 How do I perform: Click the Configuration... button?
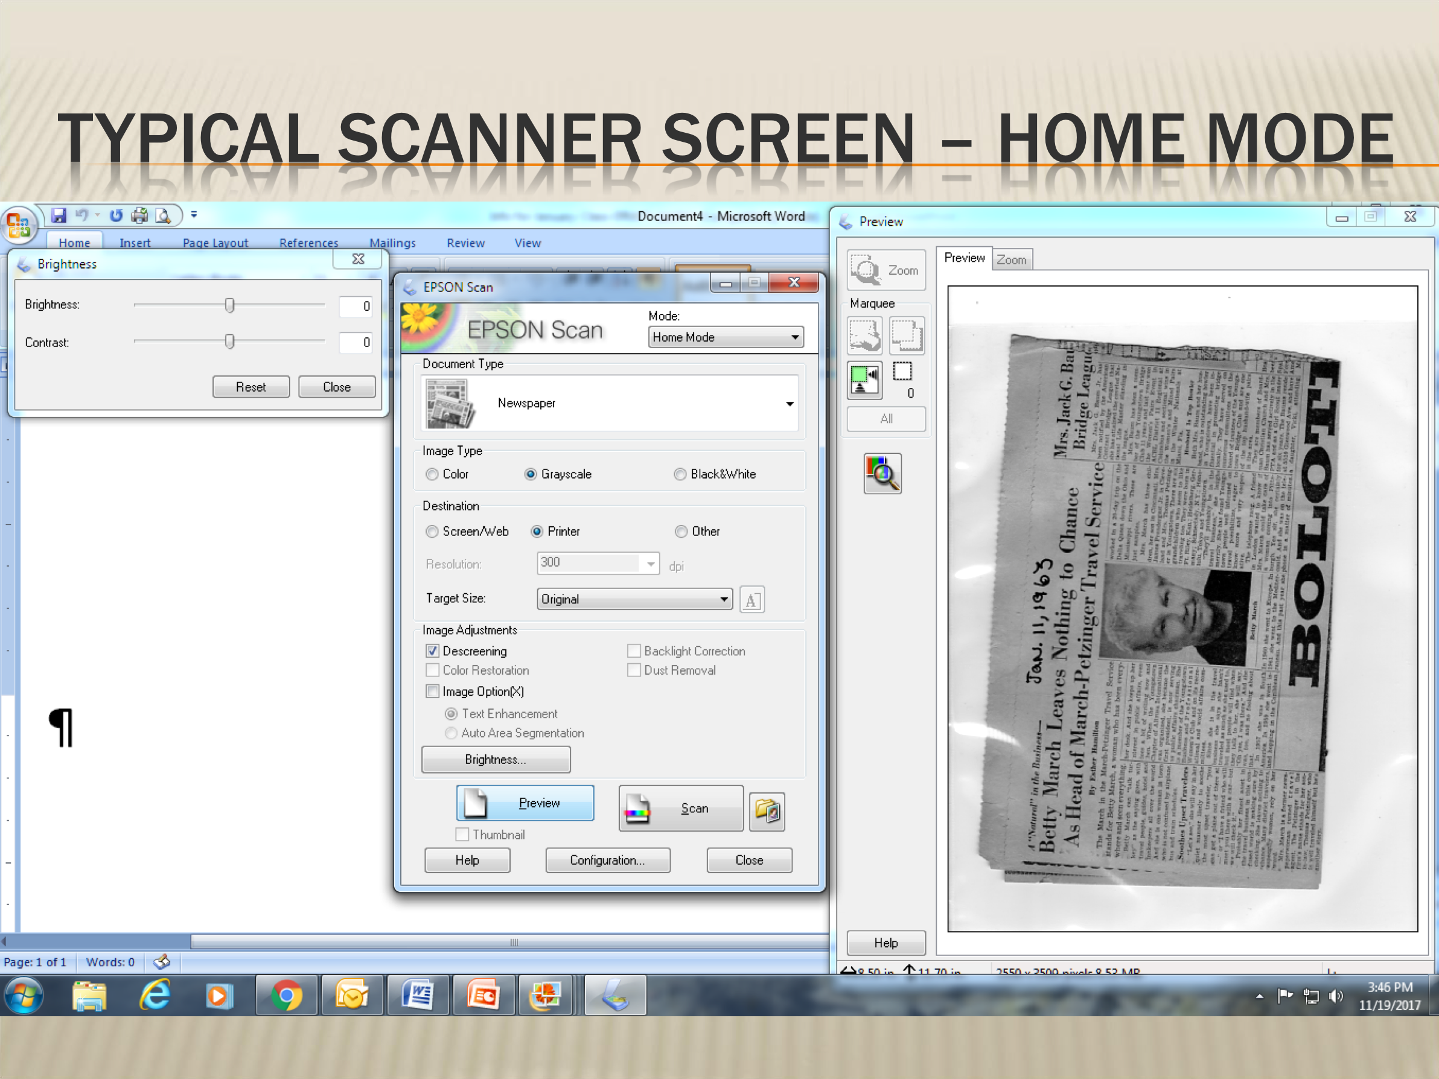[608, 860]
